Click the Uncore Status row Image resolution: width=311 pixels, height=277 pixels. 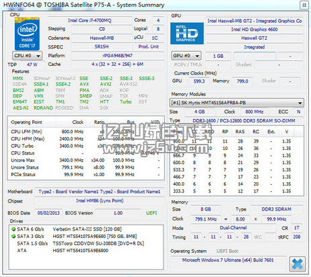click(85, 167)
